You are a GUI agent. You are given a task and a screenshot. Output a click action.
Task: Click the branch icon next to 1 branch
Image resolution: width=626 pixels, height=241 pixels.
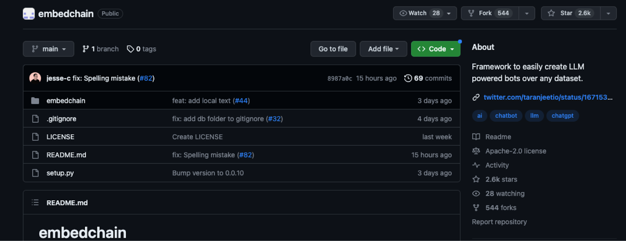[86, 49]
